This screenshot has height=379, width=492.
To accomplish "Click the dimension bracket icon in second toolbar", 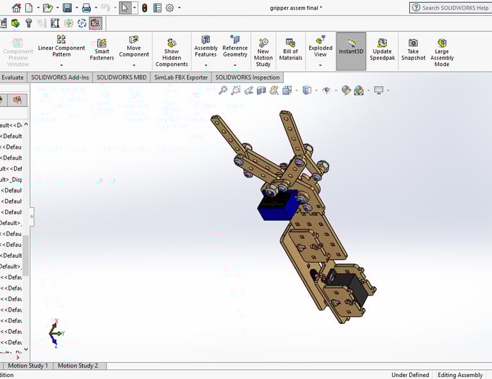I will click(x=55, y=23).
